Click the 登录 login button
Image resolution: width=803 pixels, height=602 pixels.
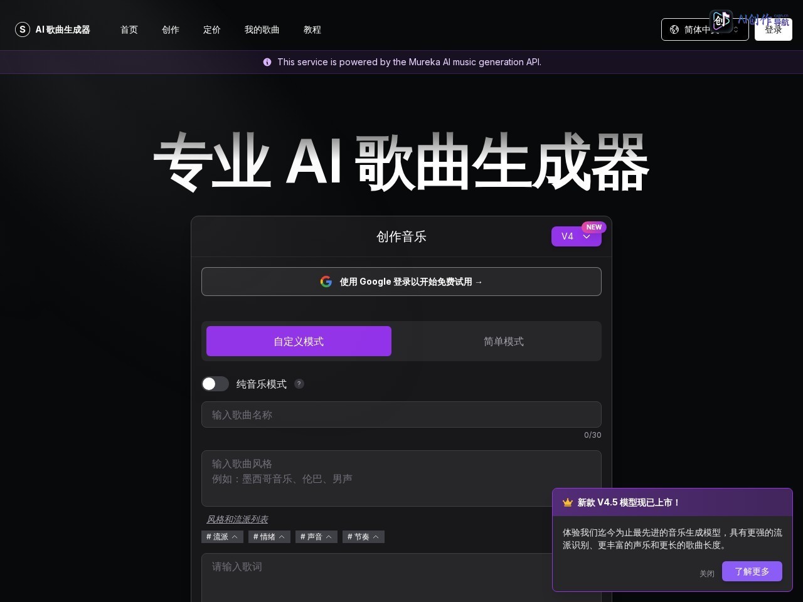click(774, 29)
